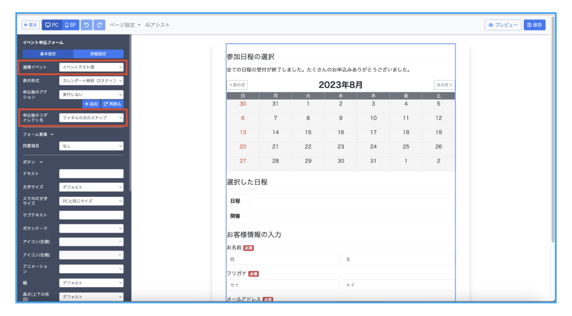The image size is (572, 316).
Task: Click the ボタン テキスト input field
Action: 91,174
